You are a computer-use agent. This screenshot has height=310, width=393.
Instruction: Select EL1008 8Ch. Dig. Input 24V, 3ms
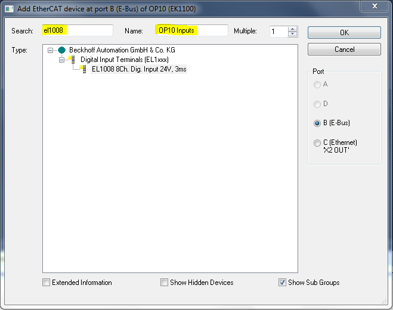pyautogui.click(x=139, y=69)
